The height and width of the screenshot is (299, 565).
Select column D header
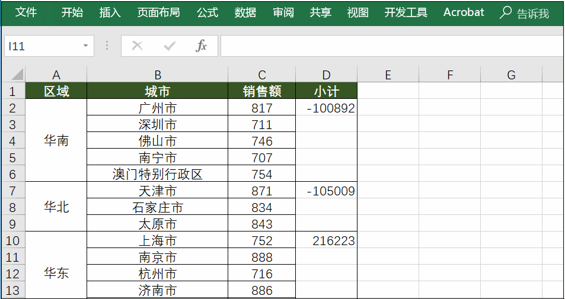[x=327, y=75]
